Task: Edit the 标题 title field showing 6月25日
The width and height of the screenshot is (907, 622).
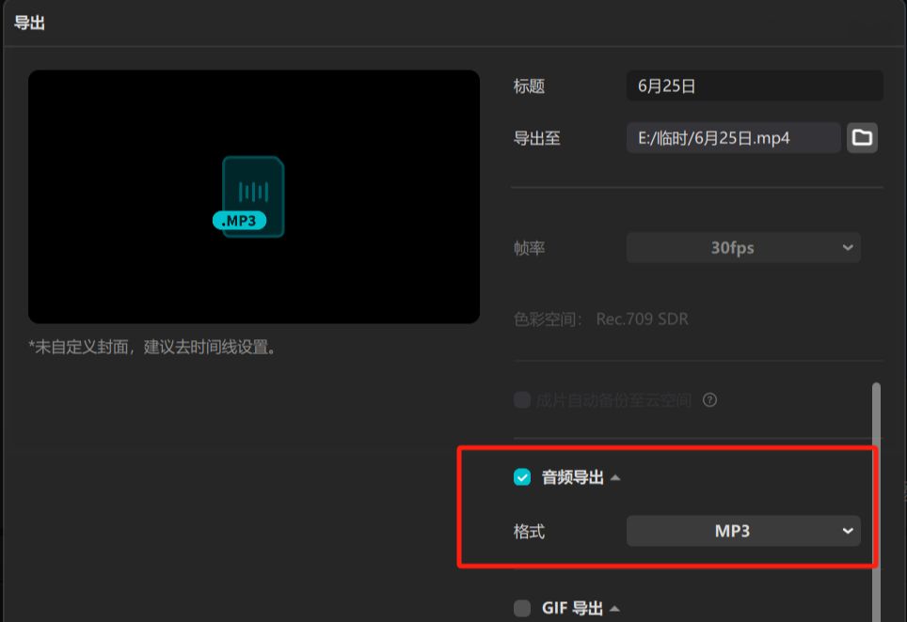Action: [x=753, y=86]
